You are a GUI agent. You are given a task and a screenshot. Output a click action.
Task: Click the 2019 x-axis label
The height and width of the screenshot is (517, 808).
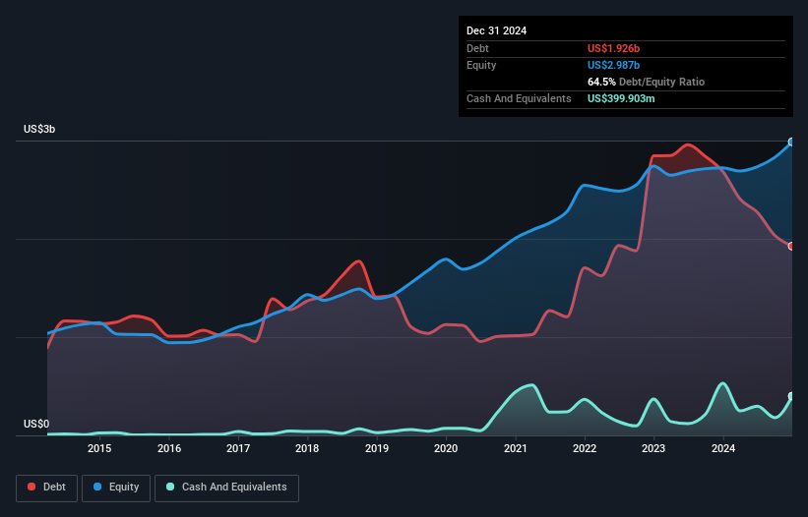pos(377,448)
